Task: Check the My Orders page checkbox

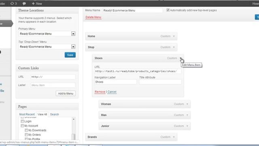Action: 26,135
